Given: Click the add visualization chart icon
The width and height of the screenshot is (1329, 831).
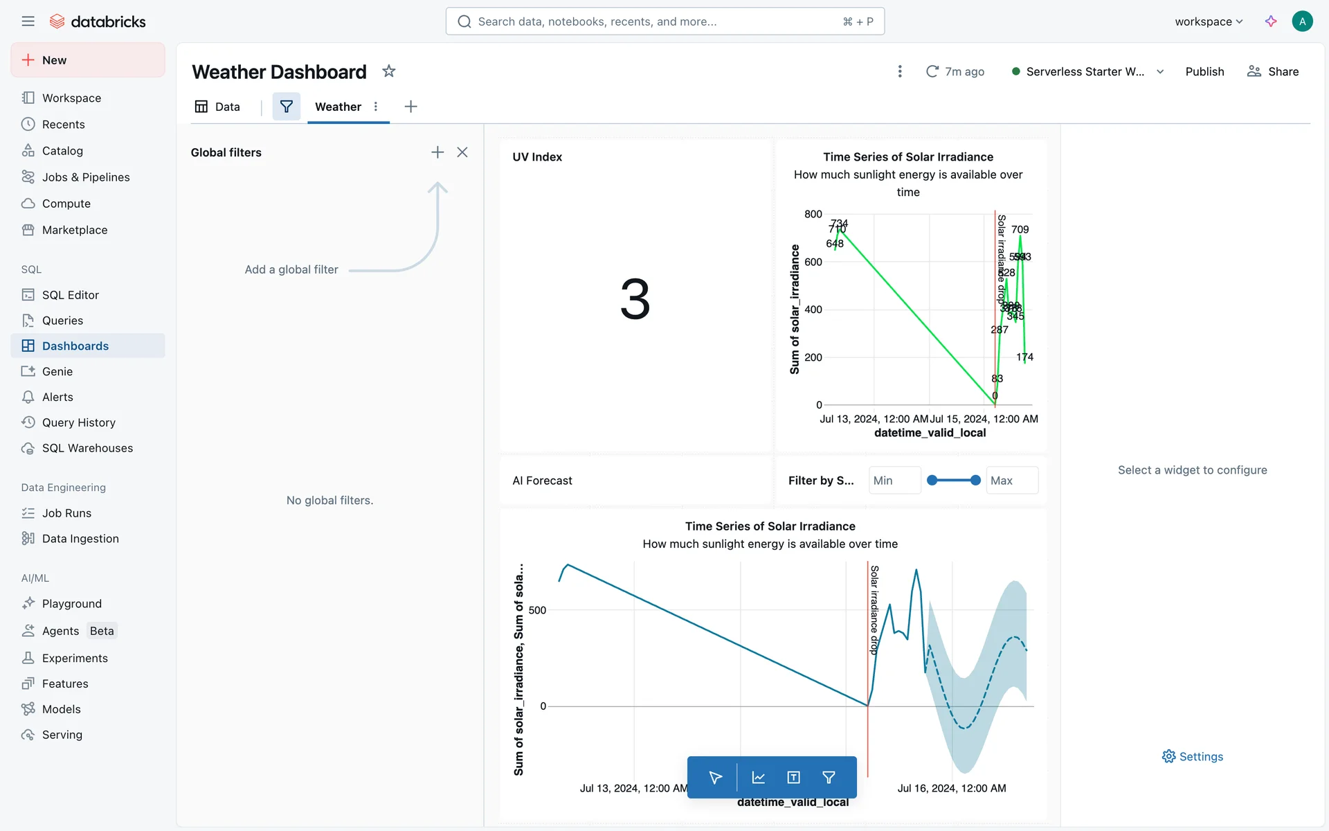Looking at the screenshot, I should (758, 778).
